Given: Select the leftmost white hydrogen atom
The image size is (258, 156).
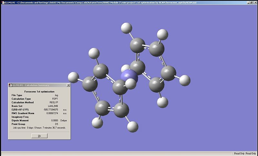Looking at the screenshot, I should coord(73,78).
